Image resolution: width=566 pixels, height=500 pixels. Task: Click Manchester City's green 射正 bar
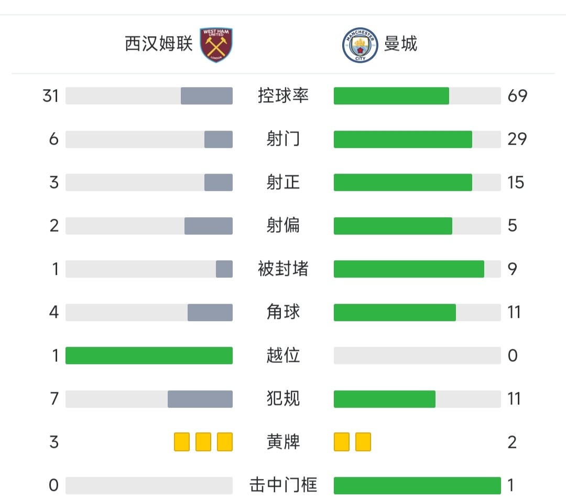(x=403, y=183)
